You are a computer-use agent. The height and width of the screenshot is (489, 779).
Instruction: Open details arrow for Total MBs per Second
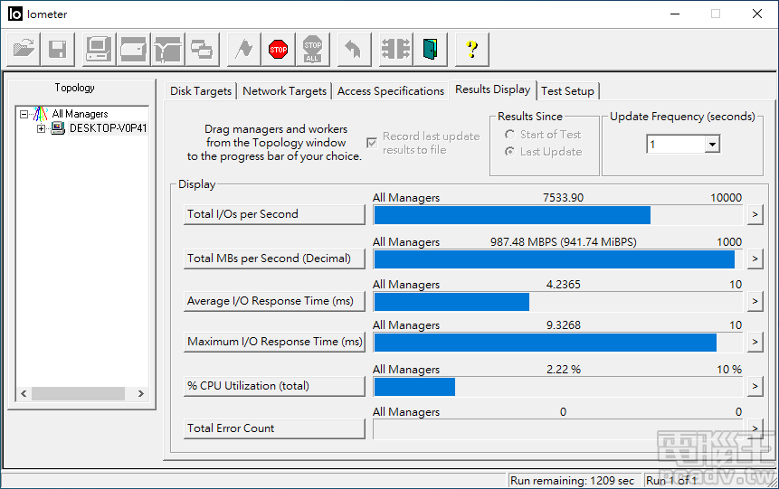coord(755,259)
